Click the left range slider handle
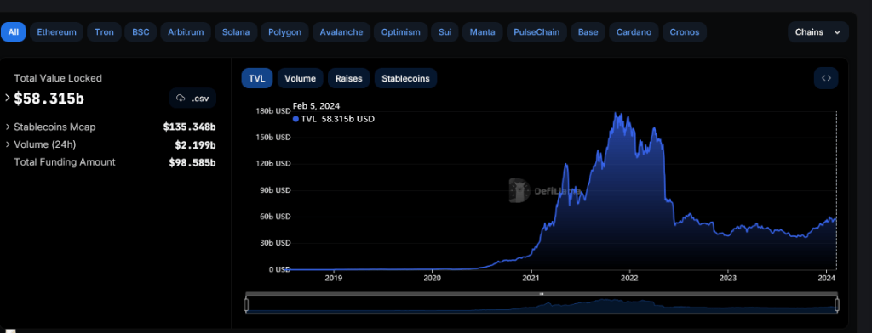Viewport: 872px width, 333px height. [x=246, y=305]
